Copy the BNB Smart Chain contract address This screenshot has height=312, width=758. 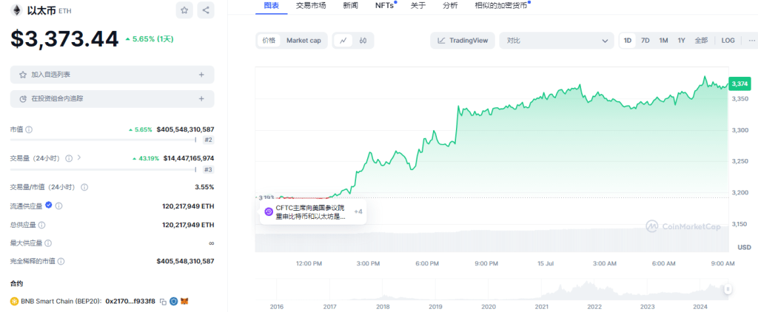point(162,301)
